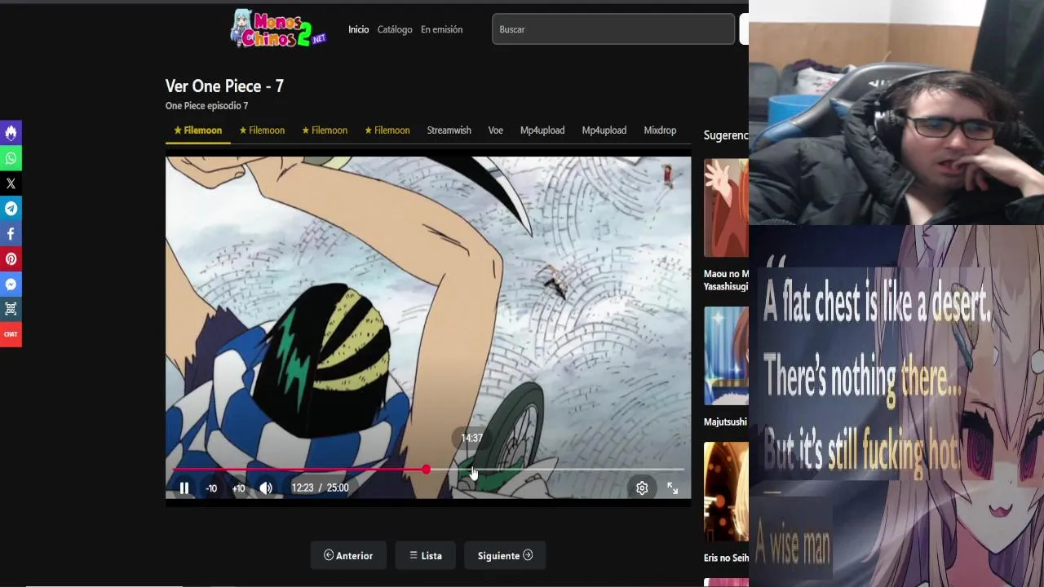This screenshot has height=587, width=1044.
Task: Share via WhatsApp icon
Action: tap(11, 158)
